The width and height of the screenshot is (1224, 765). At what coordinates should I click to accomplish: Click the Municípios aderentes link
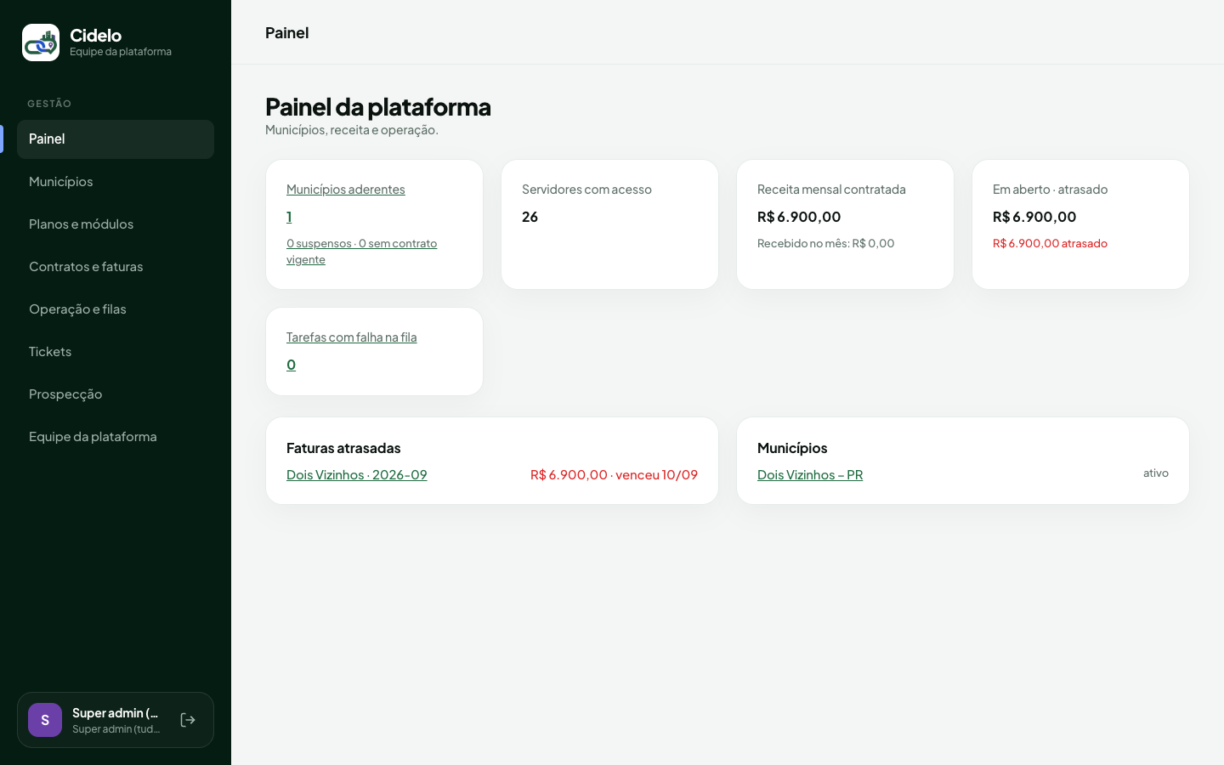click(x=346, y=190)
